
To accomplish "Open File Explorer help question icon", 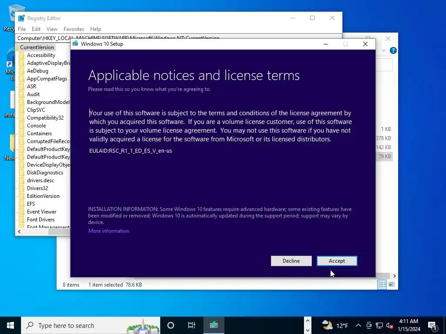I will 393,50.
